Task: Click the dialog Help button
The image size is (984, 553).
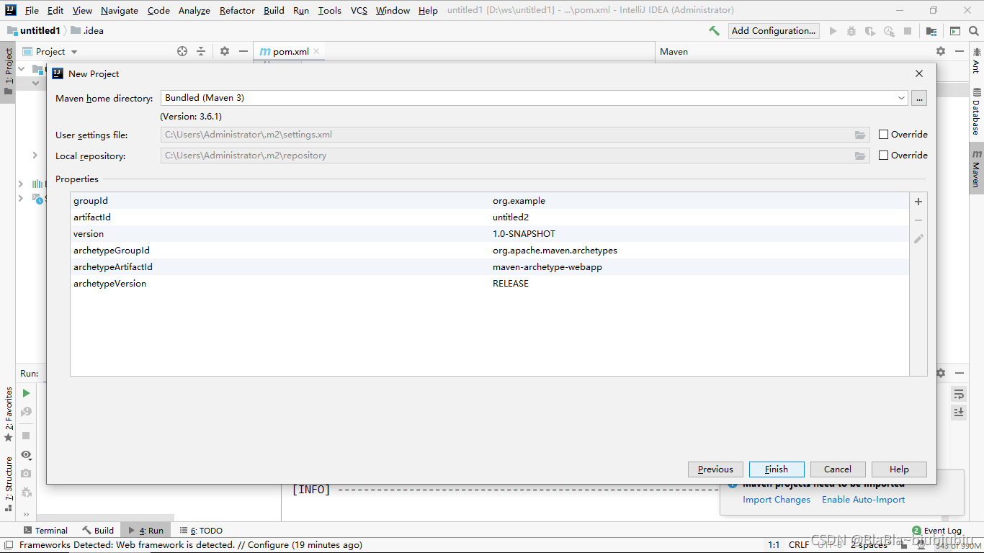Action: (899, 469)
